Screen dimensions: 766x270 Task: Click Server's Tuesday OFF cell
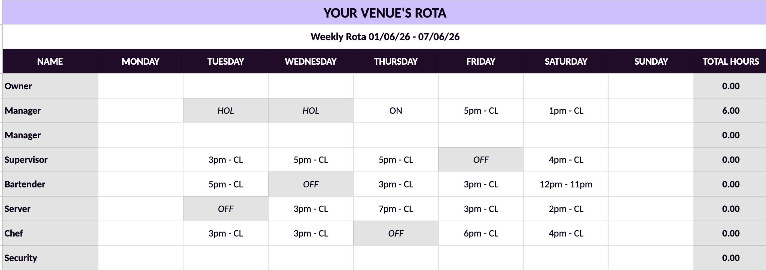coord(226,209)
